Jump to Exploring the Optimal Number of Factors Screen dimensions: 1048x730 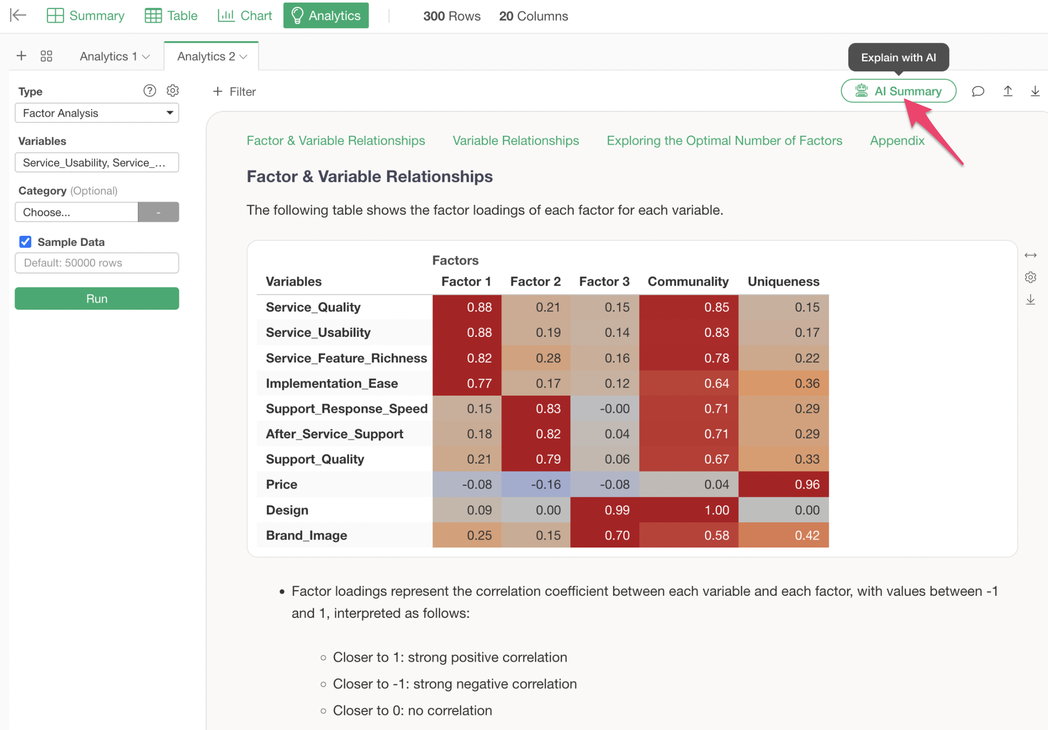click(x=724, y=141)
